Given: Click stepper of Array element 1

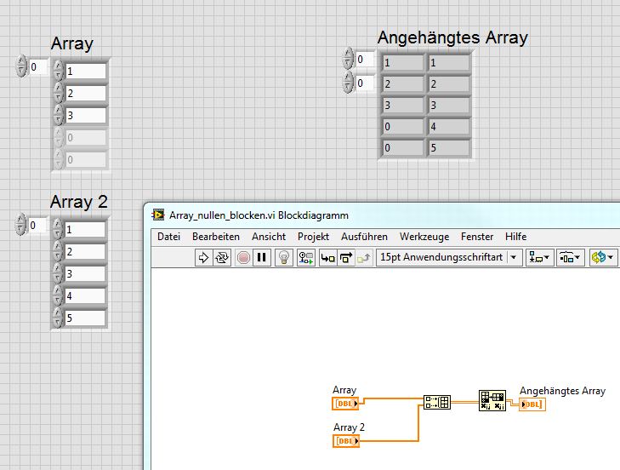Looking at the screenshot, I should 58,71.
